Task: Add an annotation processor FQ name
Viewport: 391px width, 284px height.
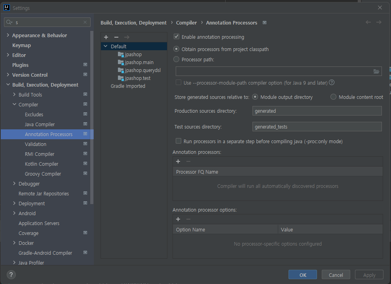Action: pos(178,161)
